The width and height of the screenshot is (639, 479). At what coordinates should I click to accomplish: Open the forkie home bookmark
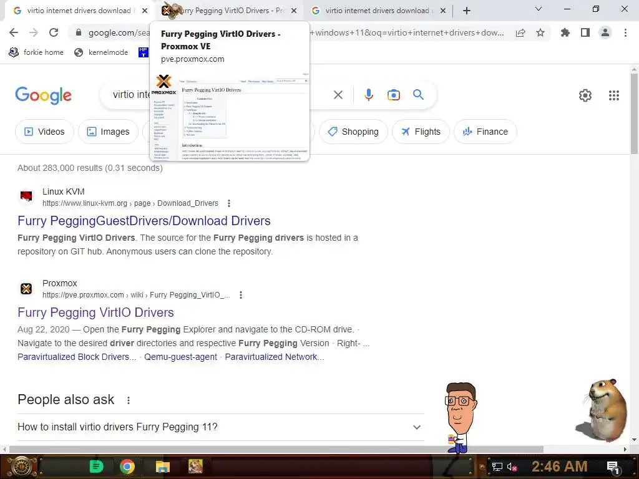tap(36, 52)
